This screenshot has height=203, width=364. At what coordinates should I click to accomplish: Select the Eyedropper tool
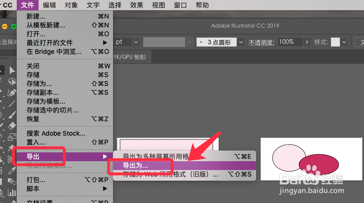click(x=12, y=170)
